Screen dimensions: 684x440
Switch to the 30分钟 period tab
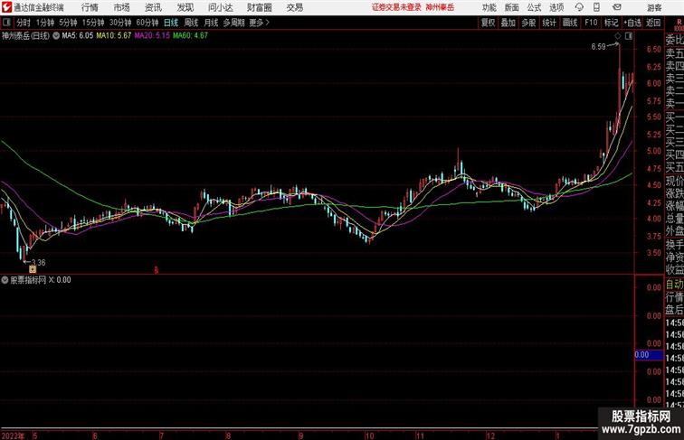point(120,23)
